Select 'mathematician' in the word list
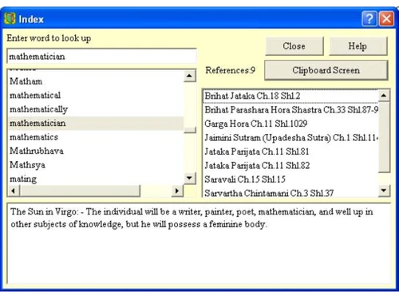This screenshot has height=299, width=399. (96, 123)
